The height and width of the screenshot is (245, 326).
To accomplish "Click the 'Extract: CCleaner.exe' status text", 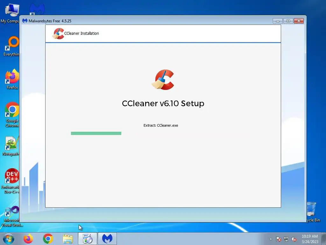I will tap(161, 125).
